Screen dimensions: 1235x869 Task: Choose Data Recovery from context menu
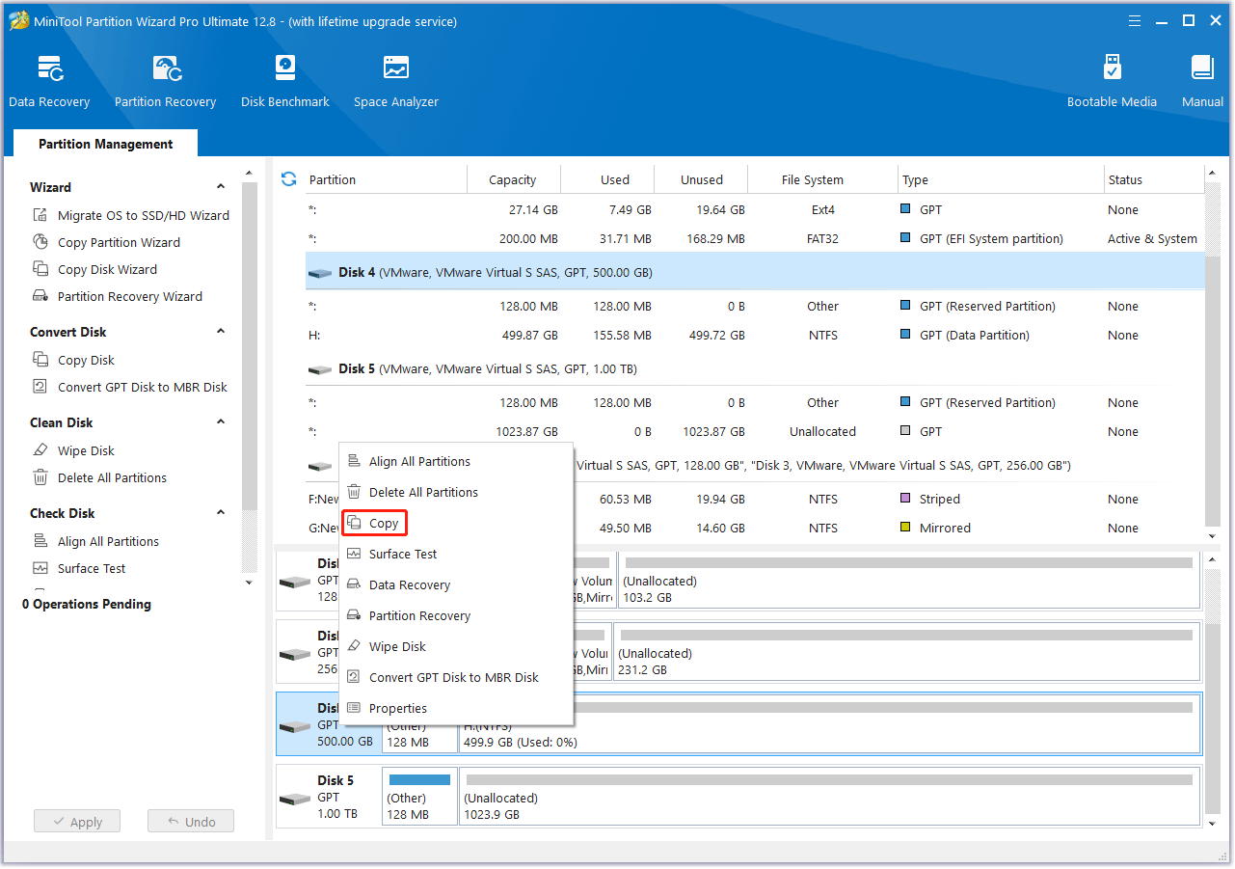(456, 584)
